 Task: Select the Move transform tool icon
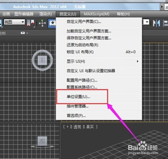tap(42, 23)
